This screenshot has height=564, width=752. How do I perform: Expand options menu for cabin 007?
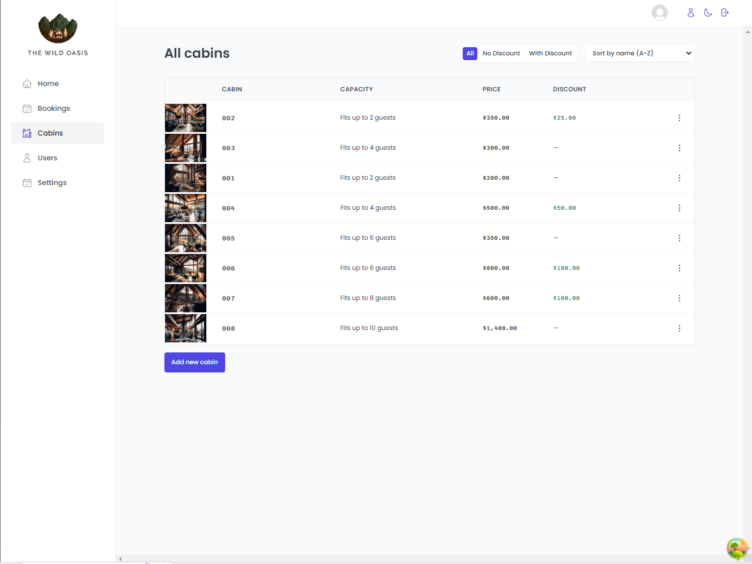[x=679, y=298]
